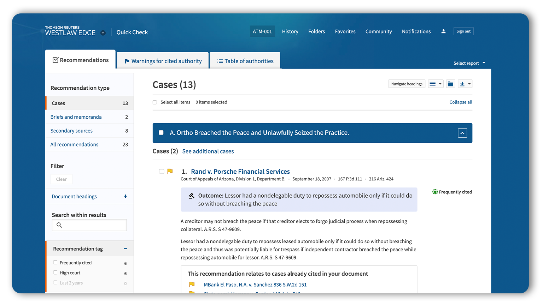Check the Select all items checkbox
This screenshot has width=543, height=305.
pyautogui.click(x=155, y=102)
